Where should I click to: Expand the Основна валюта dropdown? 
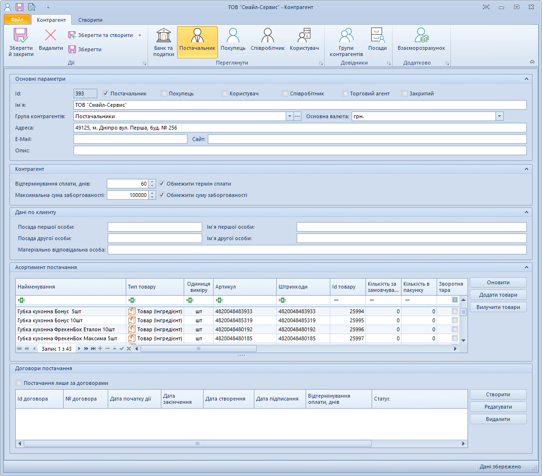pos(499,116)
